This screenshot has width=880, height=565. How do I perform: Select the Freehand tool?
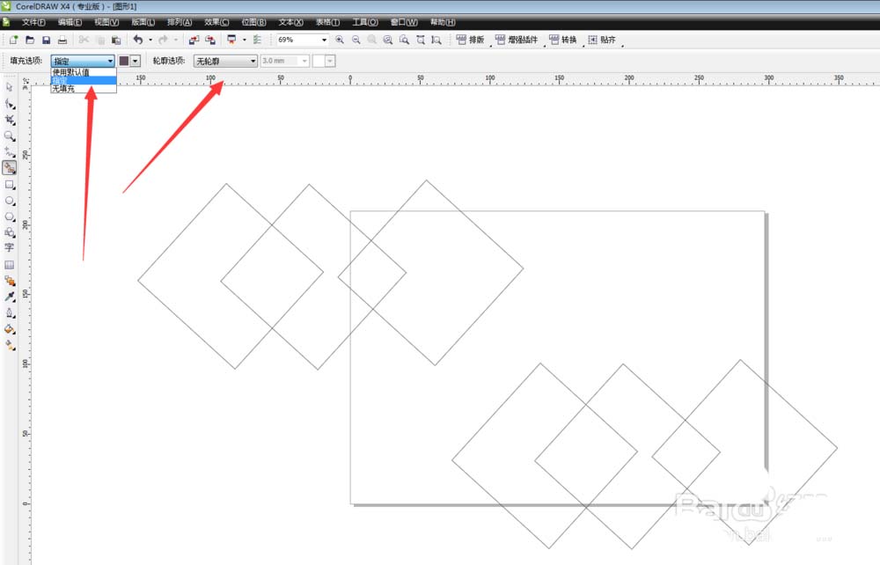tap(10, 152)
